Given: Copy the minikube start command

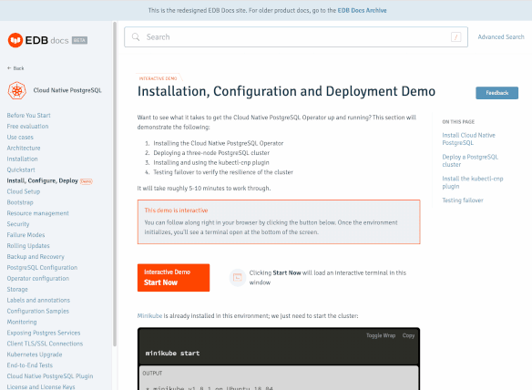Looking at the screenshot, I should point(408,335).
